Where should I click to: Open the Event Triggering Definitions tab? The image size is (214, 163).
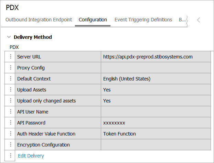pyautogui.click(x=143, y=20)
